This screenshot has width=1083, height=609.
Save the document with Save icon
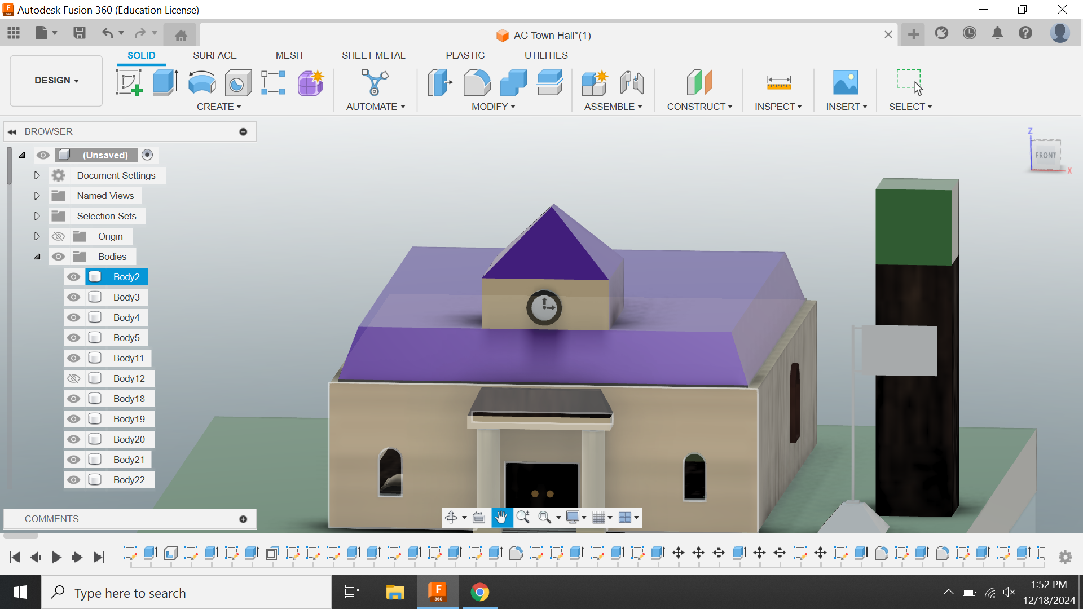pos(80,33)
